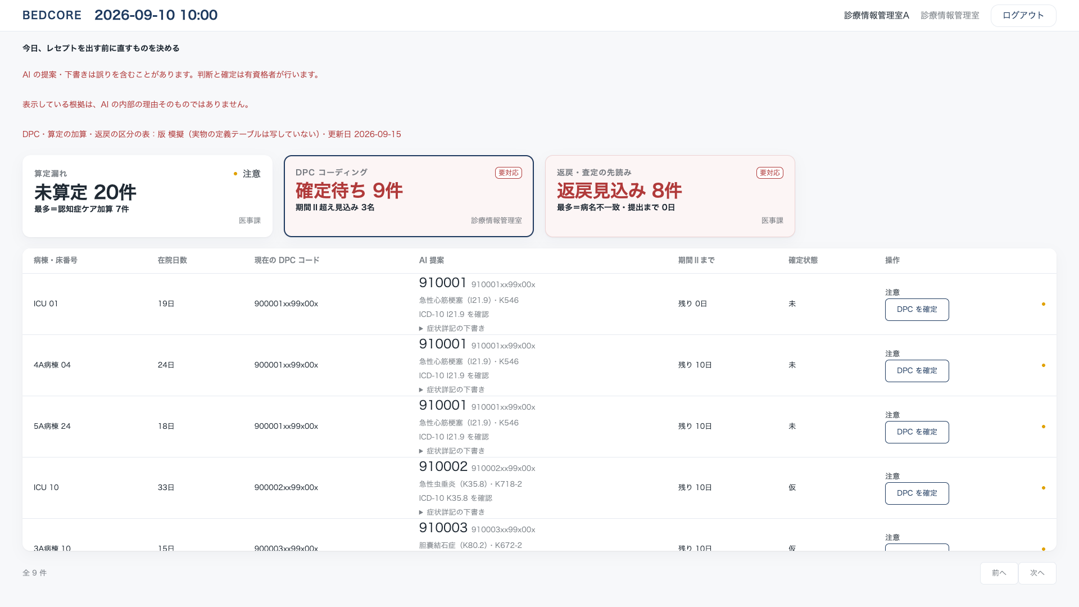This screenshot has height=607, width=1079.
Task: Click the yellow status dot in 5A病棟 24 row
Action: tap(1044, 427)
